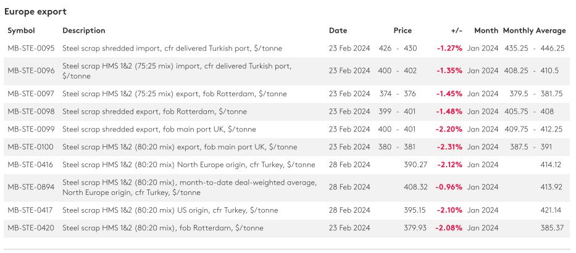The height and width of the screenshot is (253, 576).
Task: Select the +/- column header
Action: 457,31
